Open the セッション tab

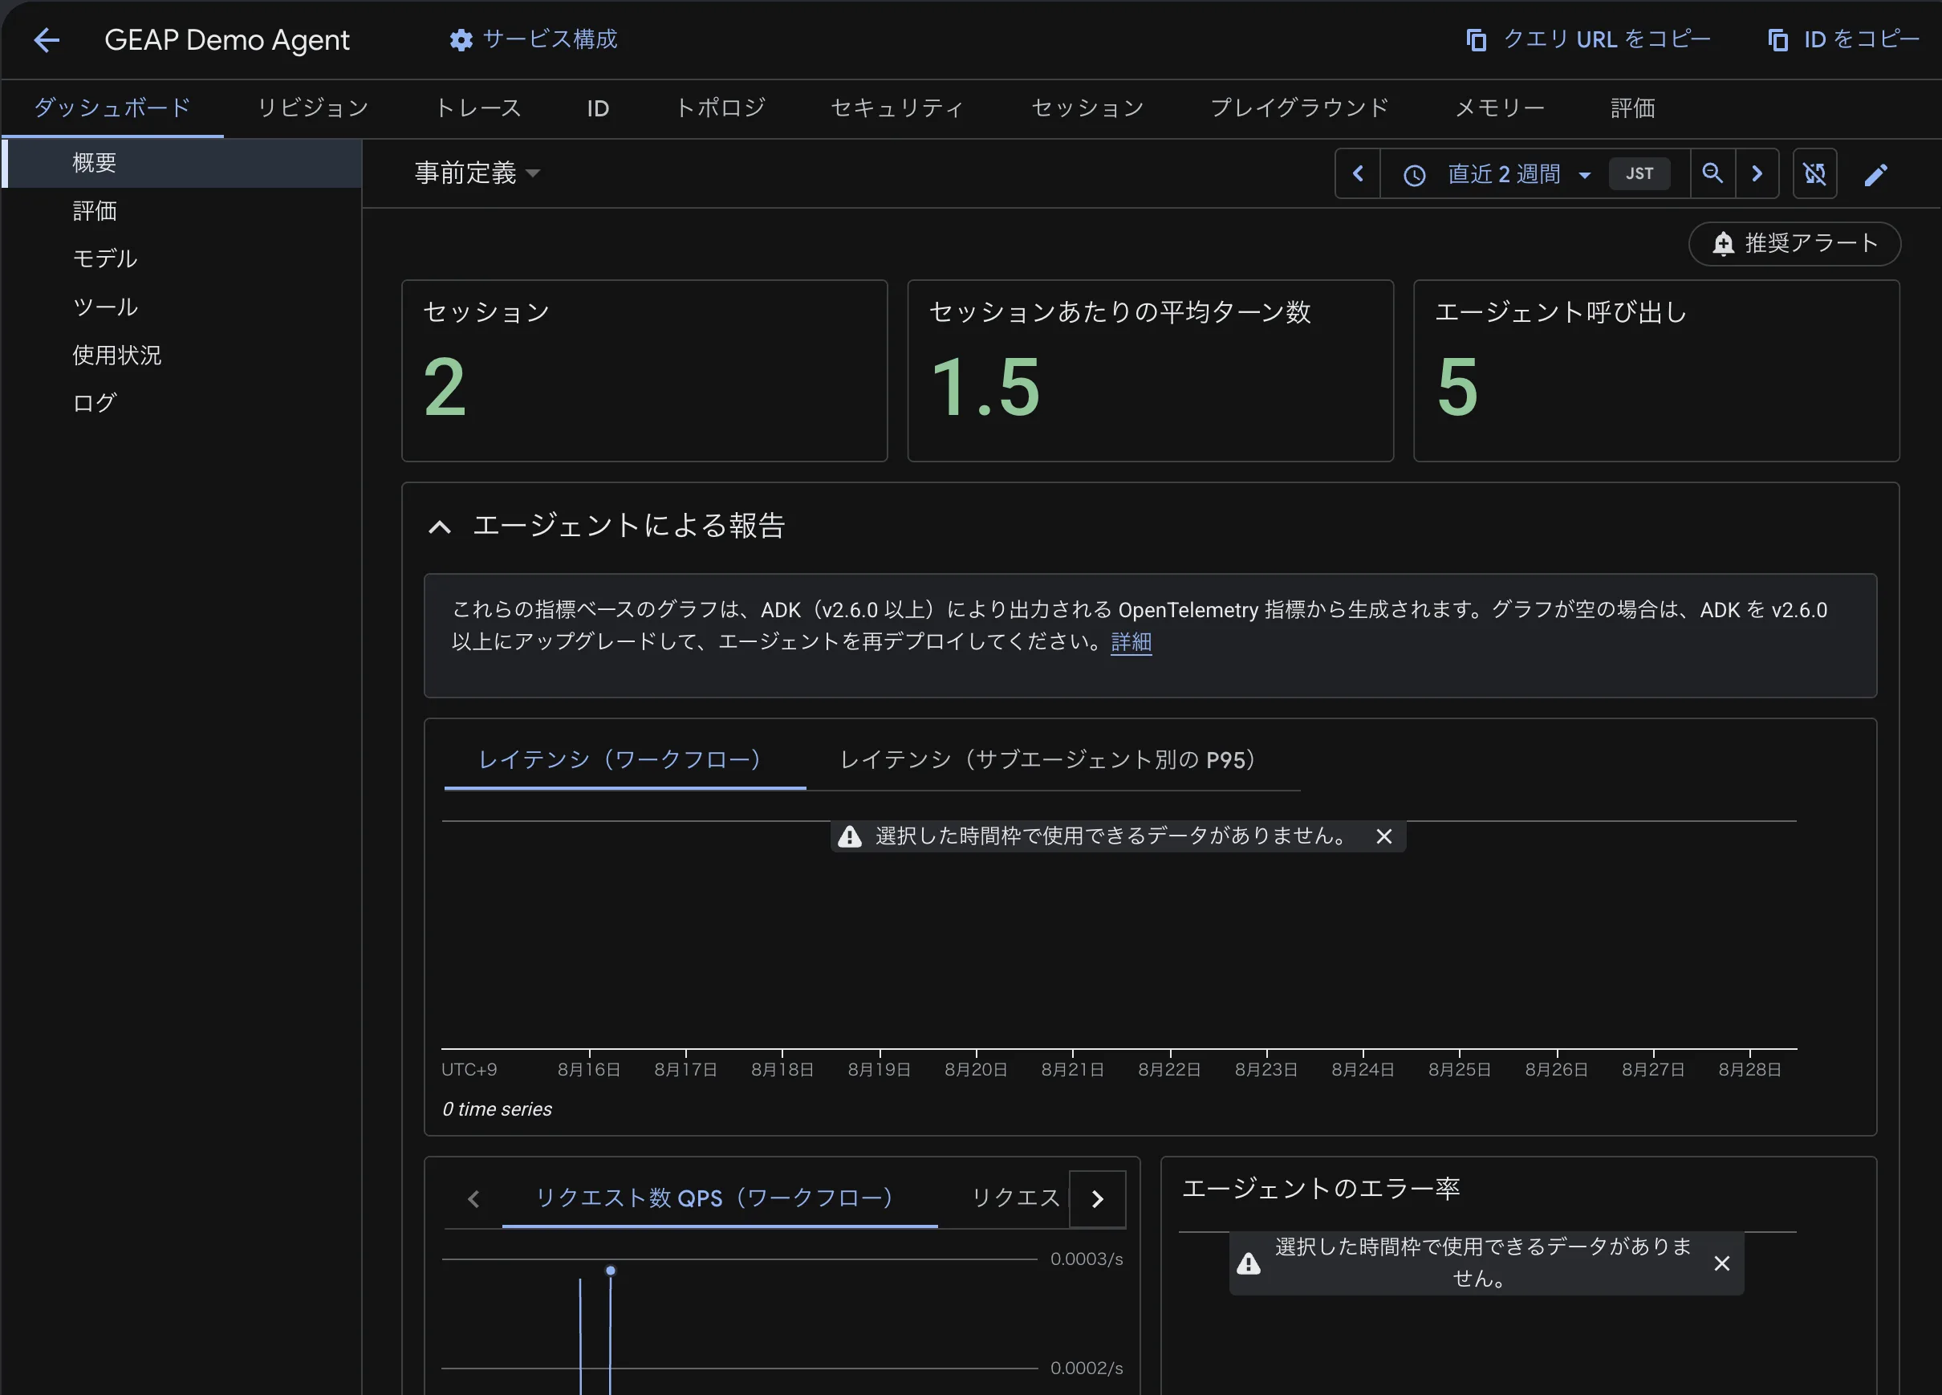tap(1087, 108)
